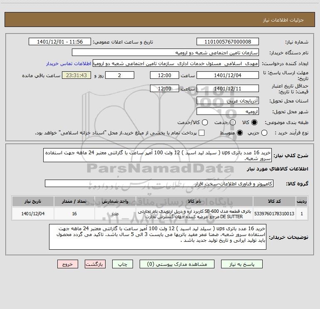320x309 pixels.
Task: Click the deadline hour field next to 1401/12/04
Action: coord(165,75)
